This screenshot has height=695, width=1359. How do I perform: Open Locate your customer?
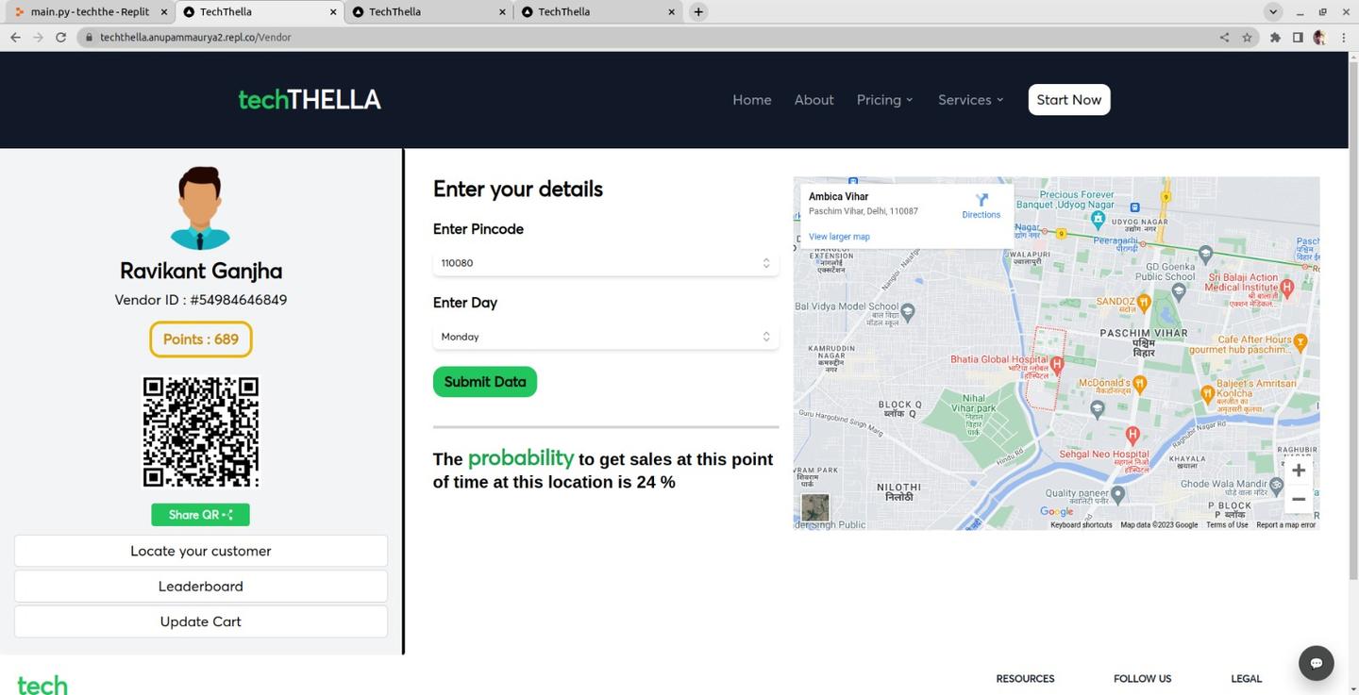point(201,551)
